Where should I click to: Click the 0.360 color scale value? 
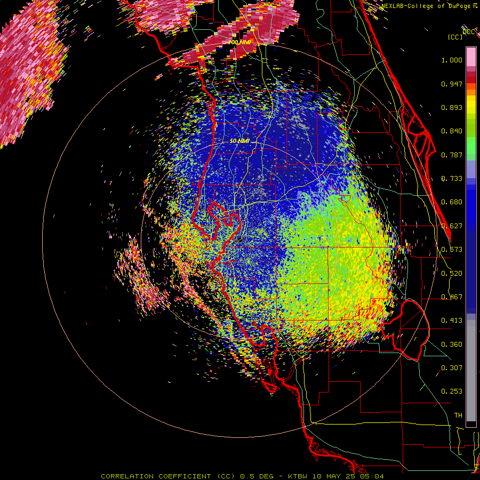coord(452,345)
